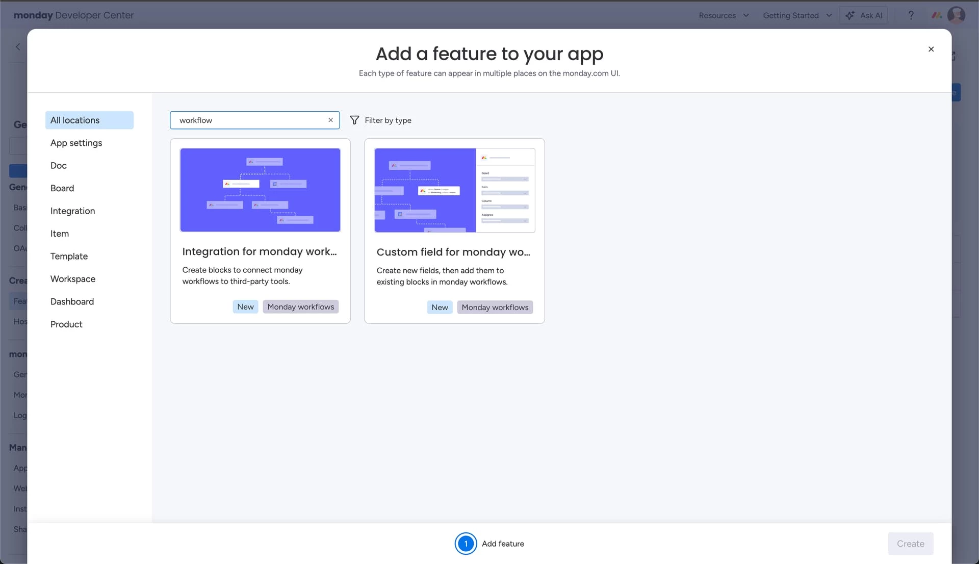This screenshot has width=979, height=564.
Task: Click the step 1 Add feature indicator
Action: click(x=489, y=544)
